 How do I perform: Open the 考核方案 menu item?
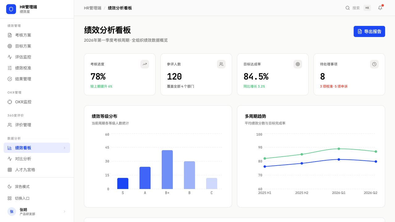(x=37, y=35)
